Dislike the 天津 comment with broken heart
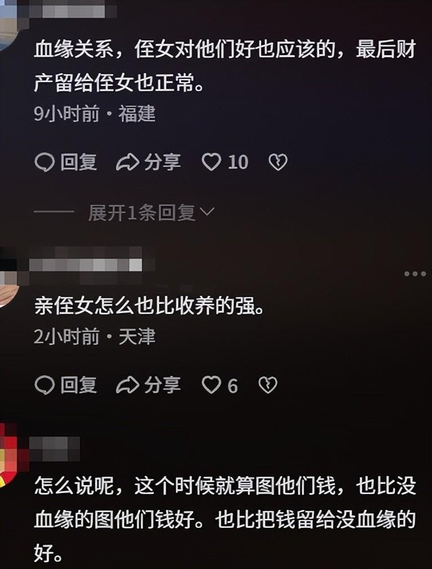Viewport: 432px width, 569px height. pos(268,385)
